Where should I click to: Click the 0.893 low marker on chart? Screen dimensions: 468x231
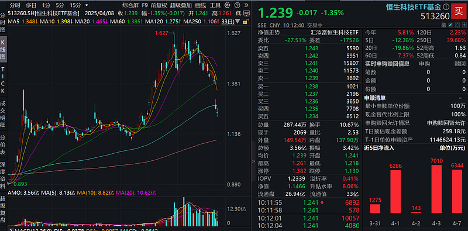coord(18,184)
